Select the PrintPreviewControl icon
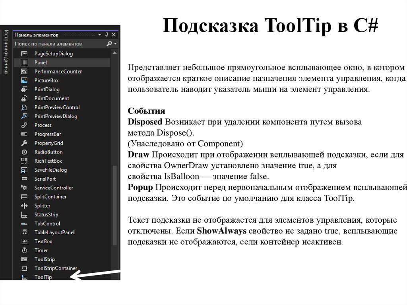Viewport: 407px width, 305px height. coord(24,107)
